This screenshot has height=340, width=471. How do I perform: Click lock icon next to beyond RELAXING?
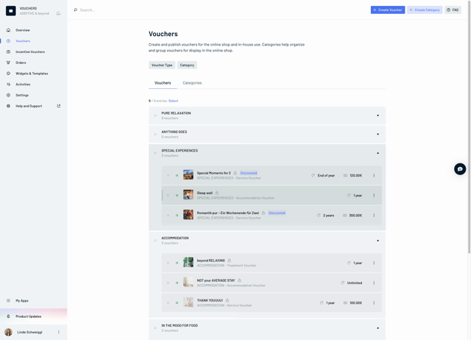pos(230,261)
